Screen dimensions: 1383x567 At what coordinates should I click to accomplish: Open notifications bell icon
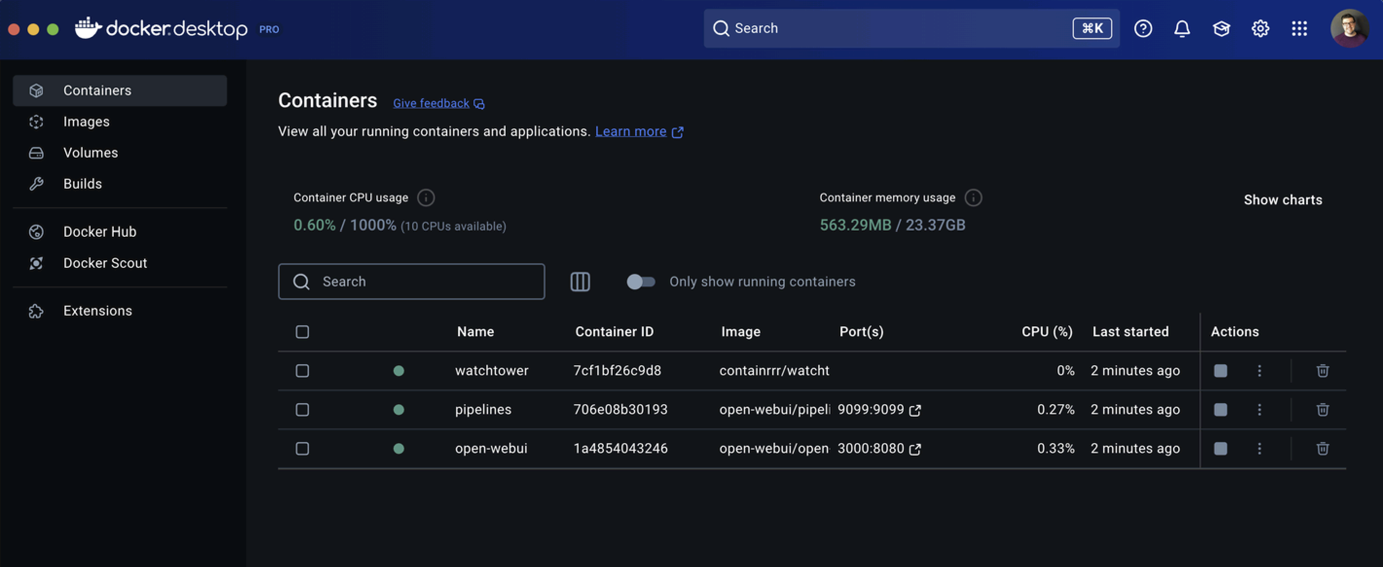[1182, 28]
